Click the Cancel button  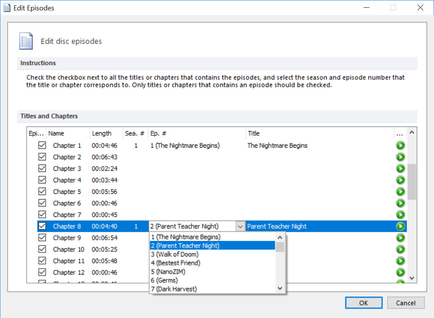406,303
